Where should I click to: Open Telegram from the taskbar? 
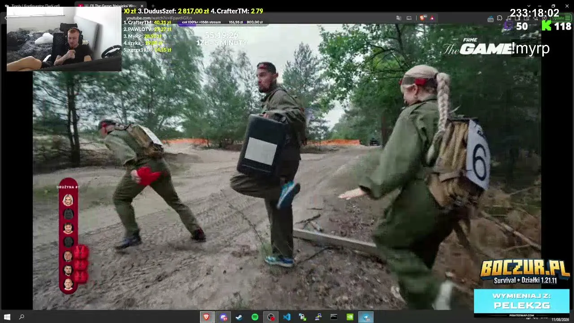click(366, 317)
